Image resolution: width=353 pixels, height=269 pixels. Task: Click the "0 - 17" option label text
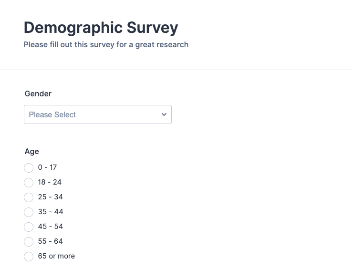click(x=47, y=167)
